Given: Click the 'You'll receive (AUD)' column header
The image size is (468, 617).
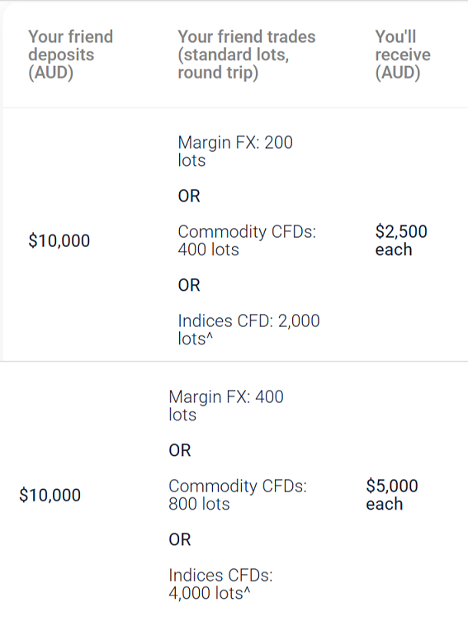Looking at the screenshot, I should [x=403, y=55].
